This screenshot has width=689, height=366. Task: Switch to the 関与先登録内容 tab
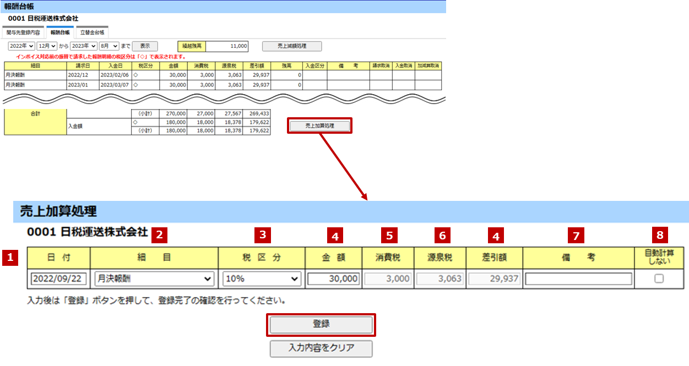coord(23,32)
